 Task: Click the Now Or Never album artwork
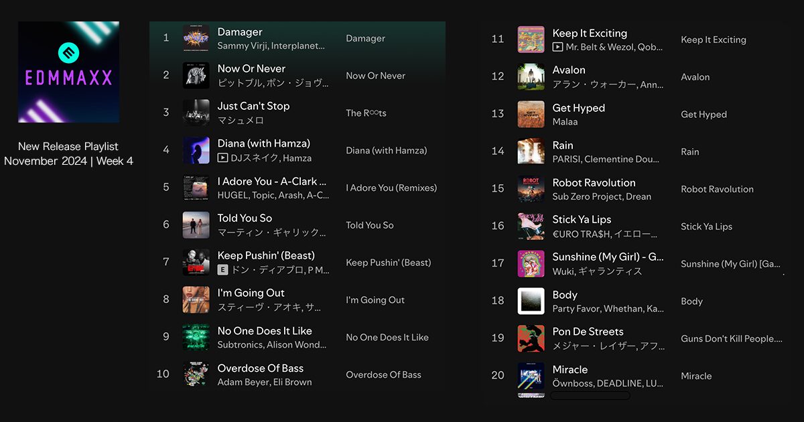click(196, 76)
